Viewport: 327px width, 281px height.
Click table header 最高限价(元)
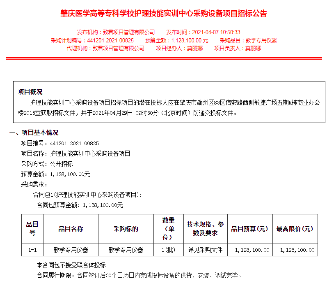coord(295,229)
